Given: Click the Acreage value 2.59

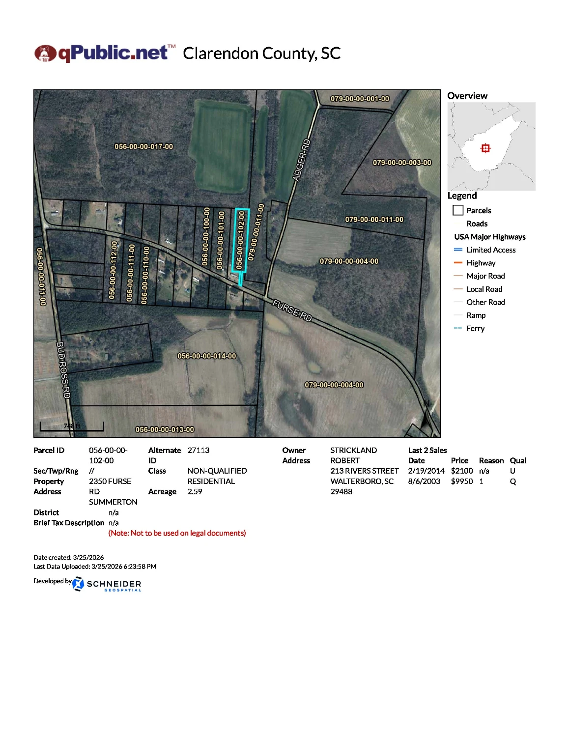Looking at the screenshot, I should (x=195, y=491).
